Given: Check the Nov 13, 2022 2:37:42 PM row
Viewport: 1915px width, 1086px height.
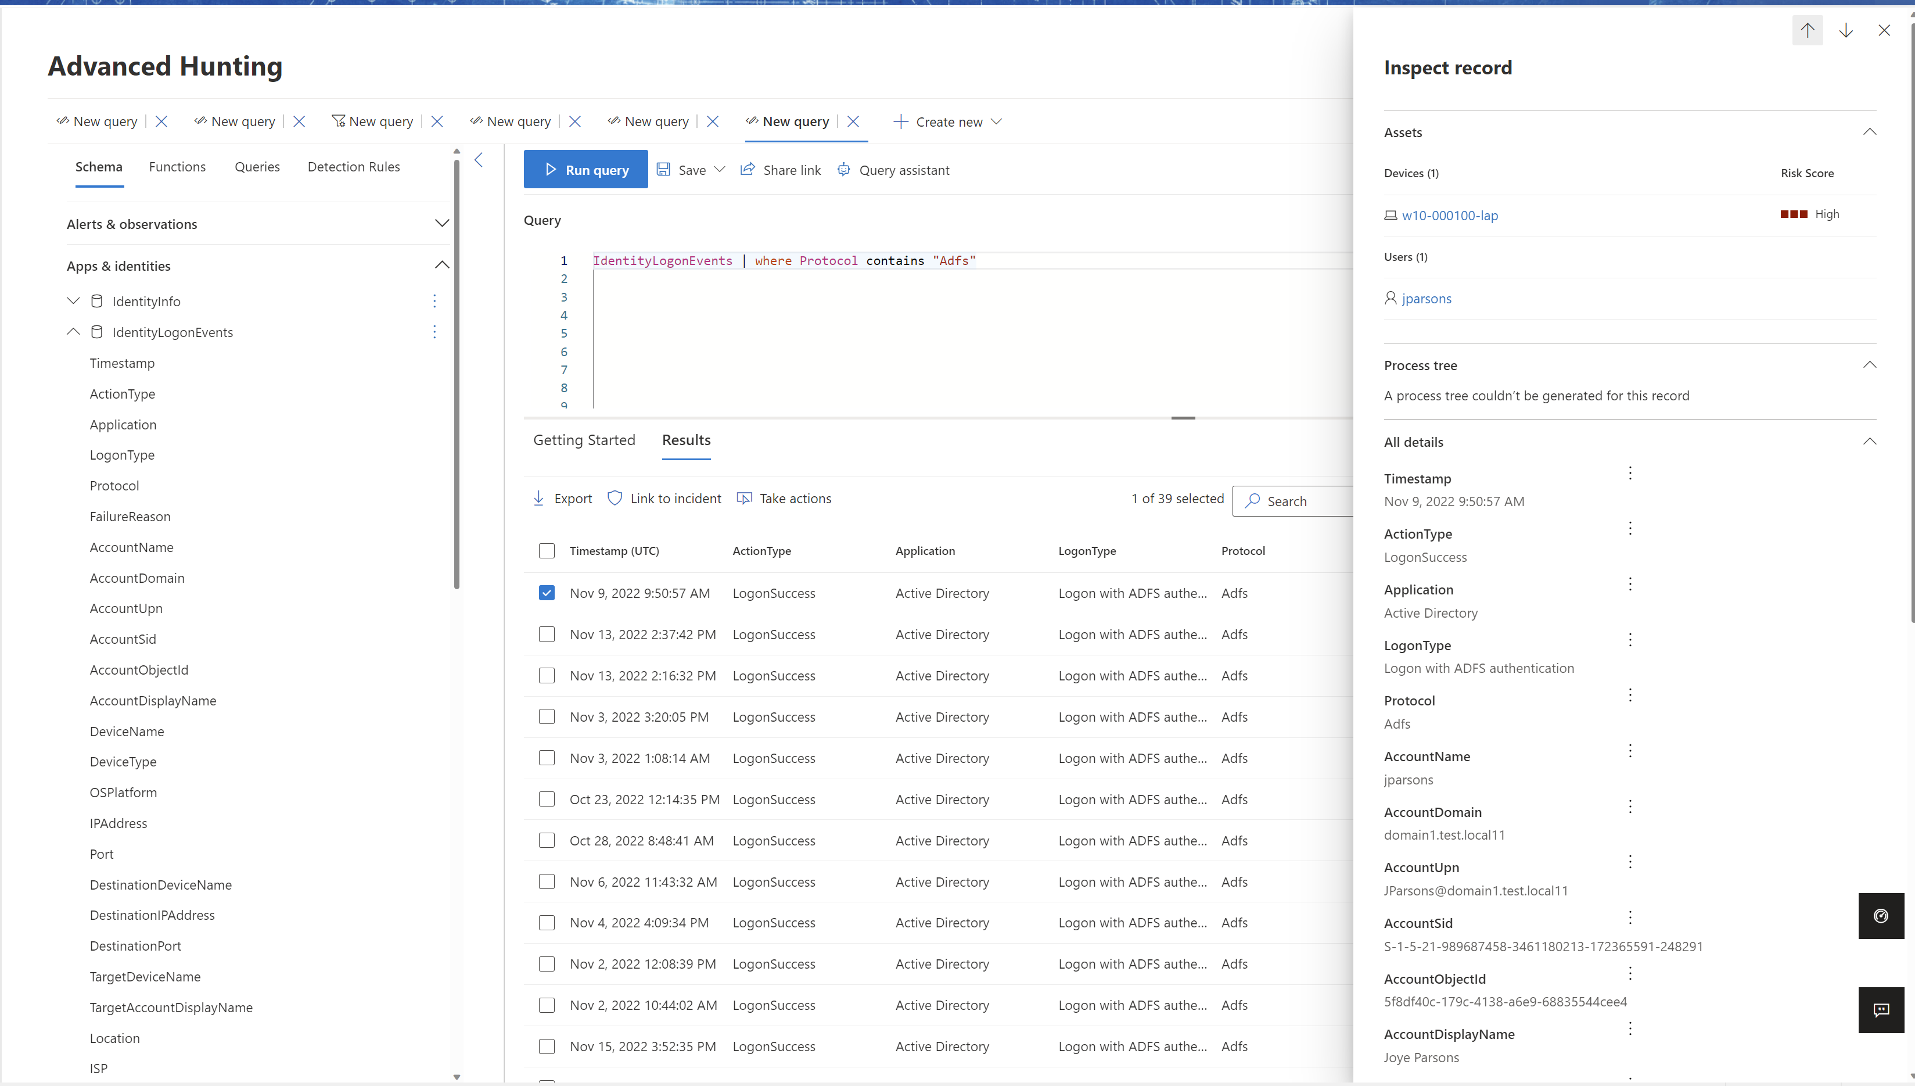Looking at the screenshot, I should point(547,634).
